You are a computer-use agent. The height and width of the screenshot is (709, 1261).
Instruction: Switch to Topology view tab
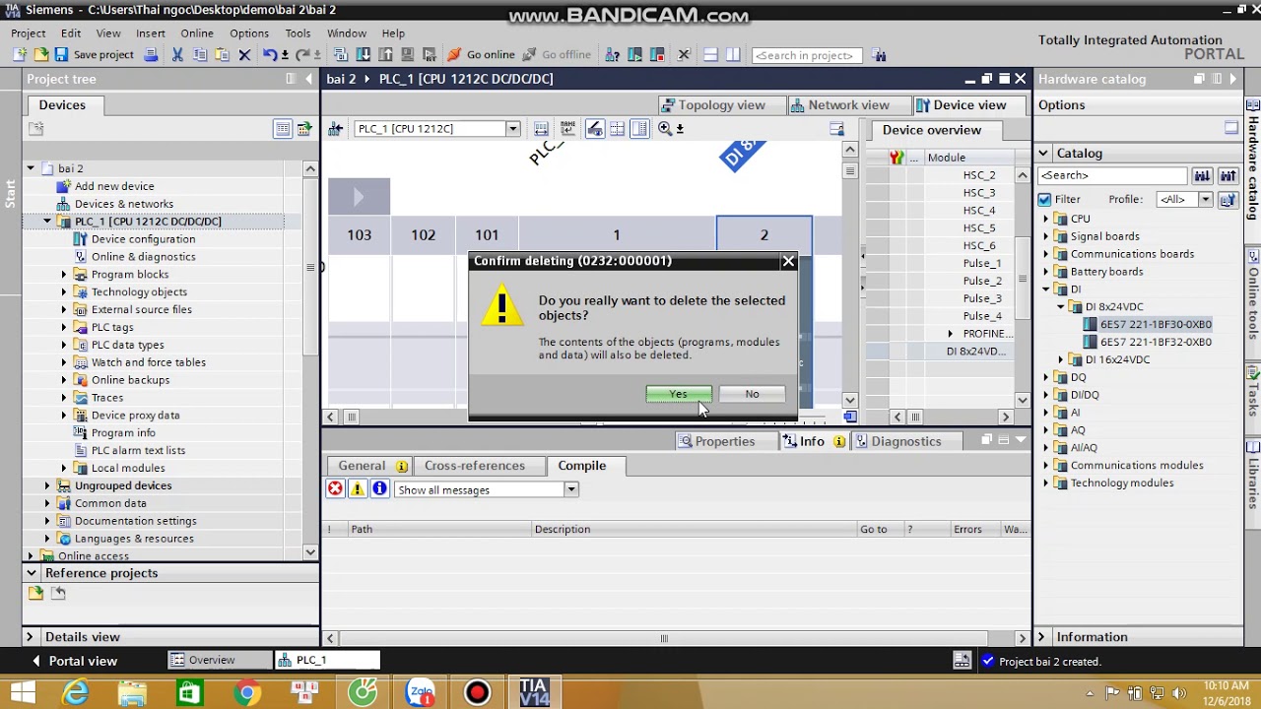click(721, 104)
